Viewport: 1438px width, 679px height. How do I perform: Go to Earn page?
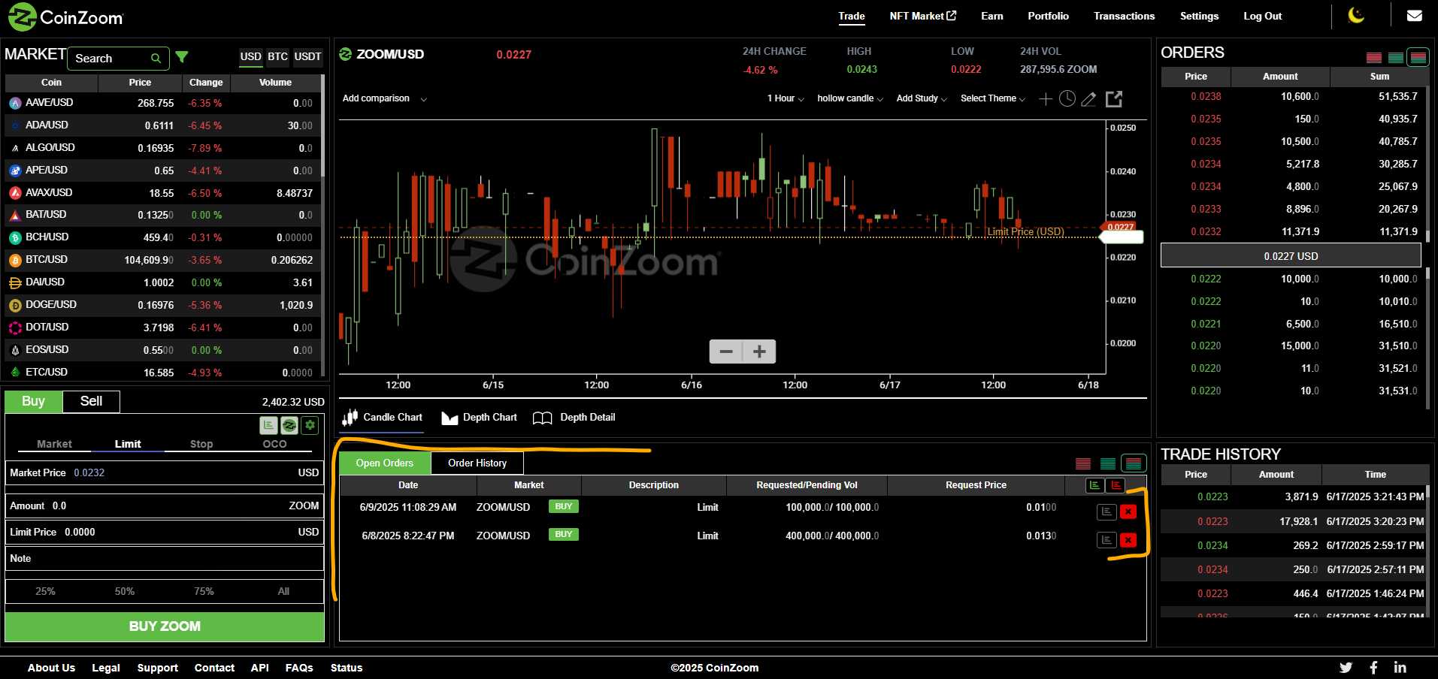pyautogui.click(x=992, y=16)
